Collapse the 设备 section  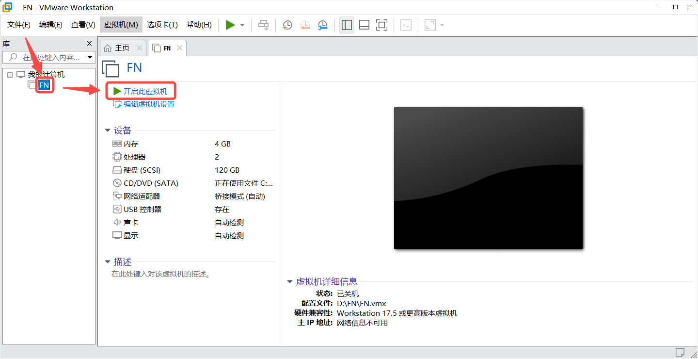tap(108, 131)
